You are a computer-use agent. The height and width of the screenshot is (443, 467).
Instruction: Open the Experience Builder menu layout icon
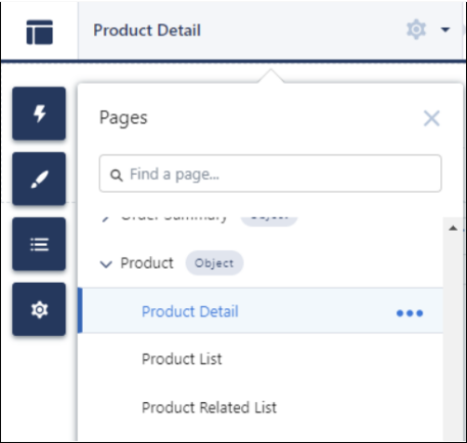click(x=39, y=32)
